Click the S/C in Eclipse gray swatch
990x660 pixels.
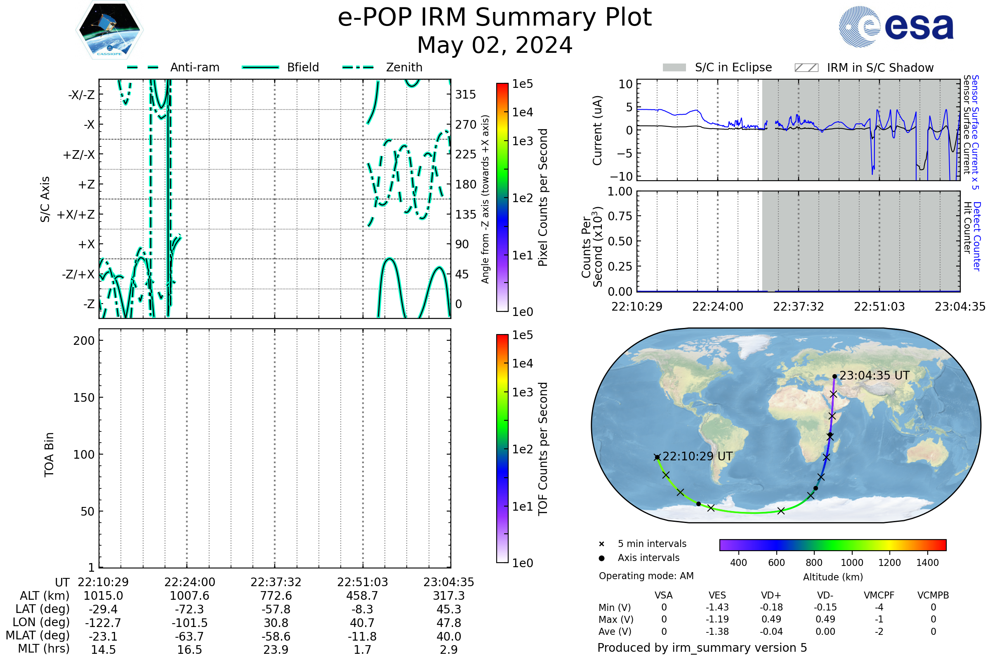[674, 68]
